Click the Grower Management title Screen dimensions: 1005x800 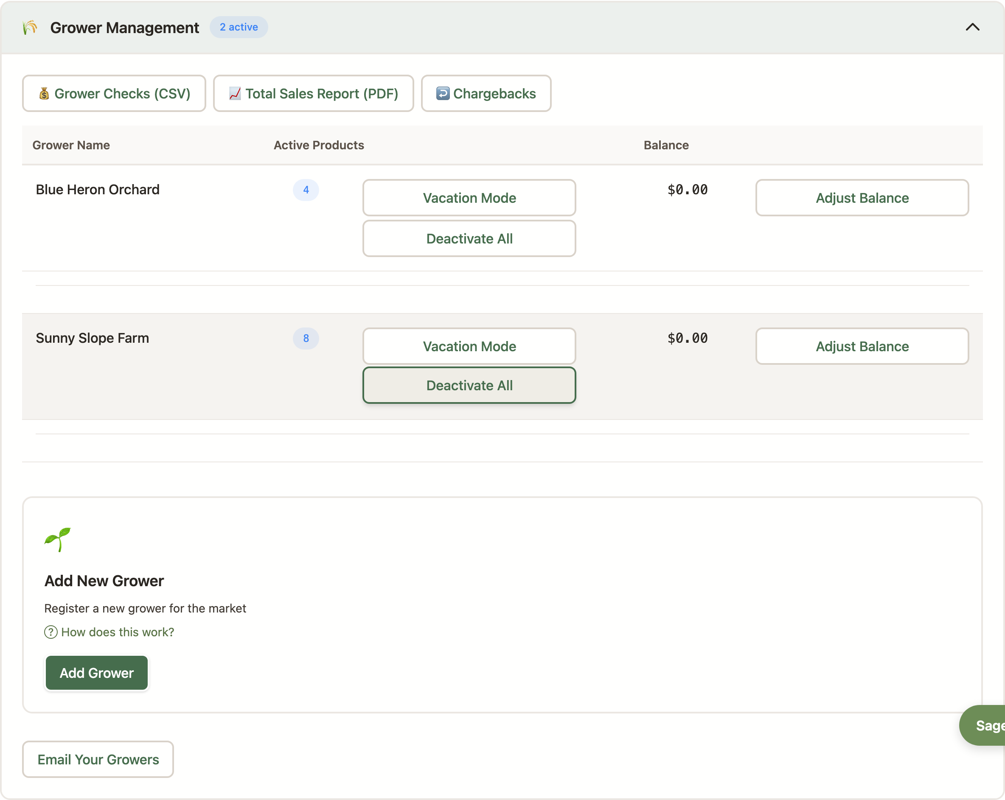point(124,28)
